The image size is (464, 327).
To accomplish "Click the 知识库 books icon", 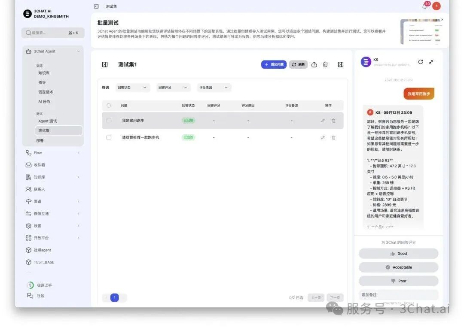I will [x=28, y=177].
